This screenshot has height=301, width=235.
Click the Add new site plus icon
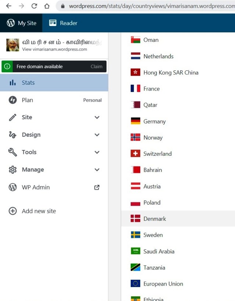pos(12,211)
